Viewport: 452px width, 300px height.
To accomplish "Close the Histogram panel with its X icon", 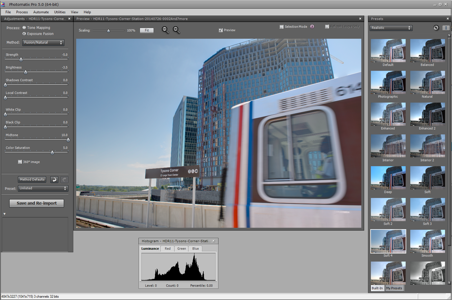I will (x=214, y=241).
